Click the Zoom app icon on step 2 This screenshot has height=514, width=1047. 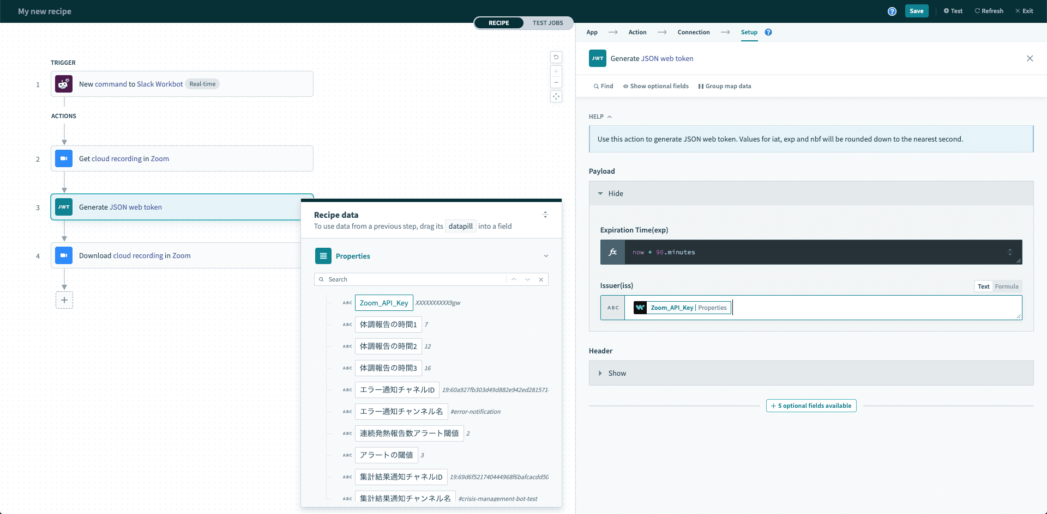64,158
